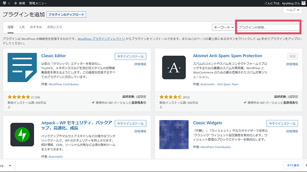The height and width of the screenshot is (172, 307).
Task: Install Jetpack with 今すぐインストール
Action: coord(130,123)
